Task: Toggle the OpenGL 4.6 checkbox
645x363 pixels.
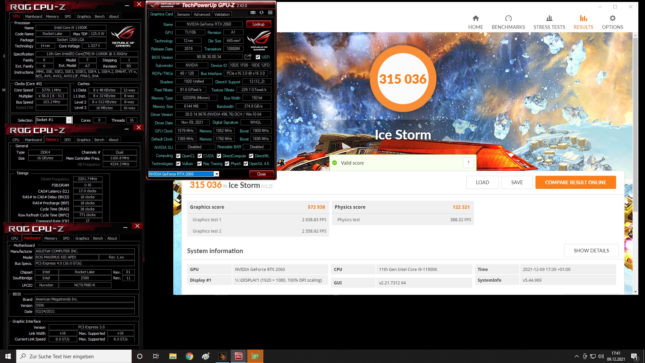Action: 246,164
